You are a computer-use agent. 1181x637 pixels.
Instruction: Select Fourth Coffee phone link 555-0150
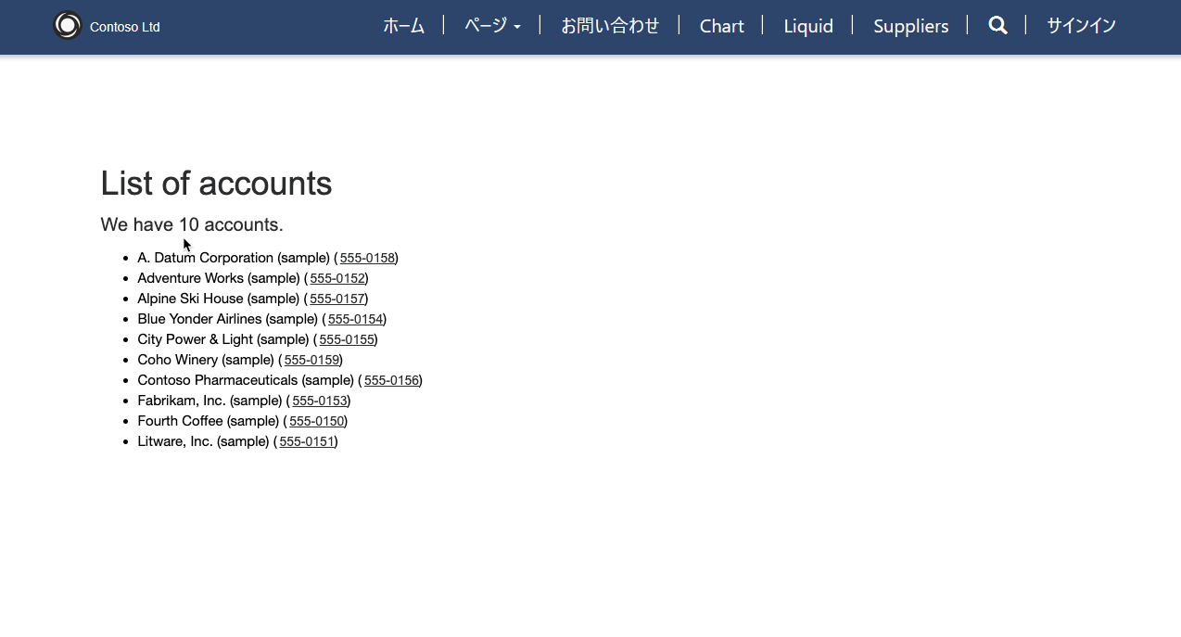(317, 421)
